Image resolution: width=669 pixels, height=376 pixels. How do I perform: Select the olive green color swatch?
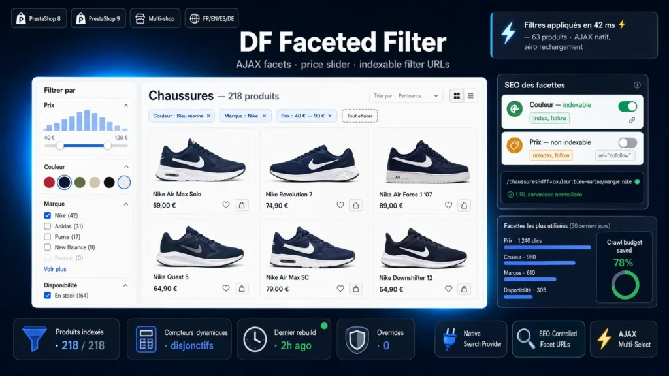pos(80,183)
